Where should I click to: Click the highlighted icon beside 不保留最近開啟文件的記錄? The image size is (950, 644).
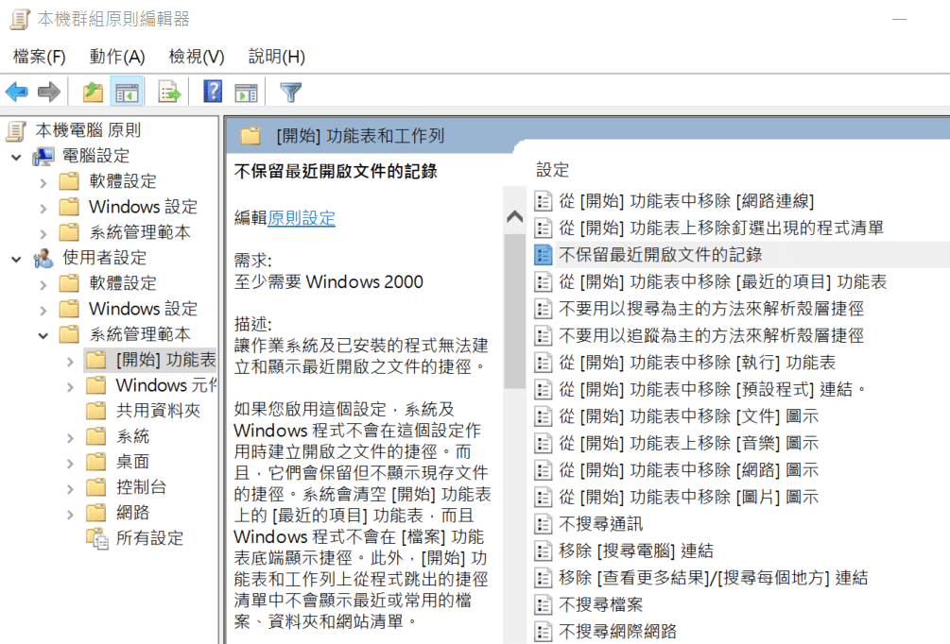tap(543, 255)
